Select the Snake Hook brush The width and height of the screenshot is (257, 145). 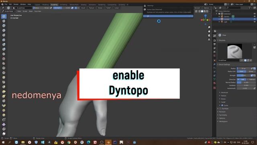pos(4,96)
